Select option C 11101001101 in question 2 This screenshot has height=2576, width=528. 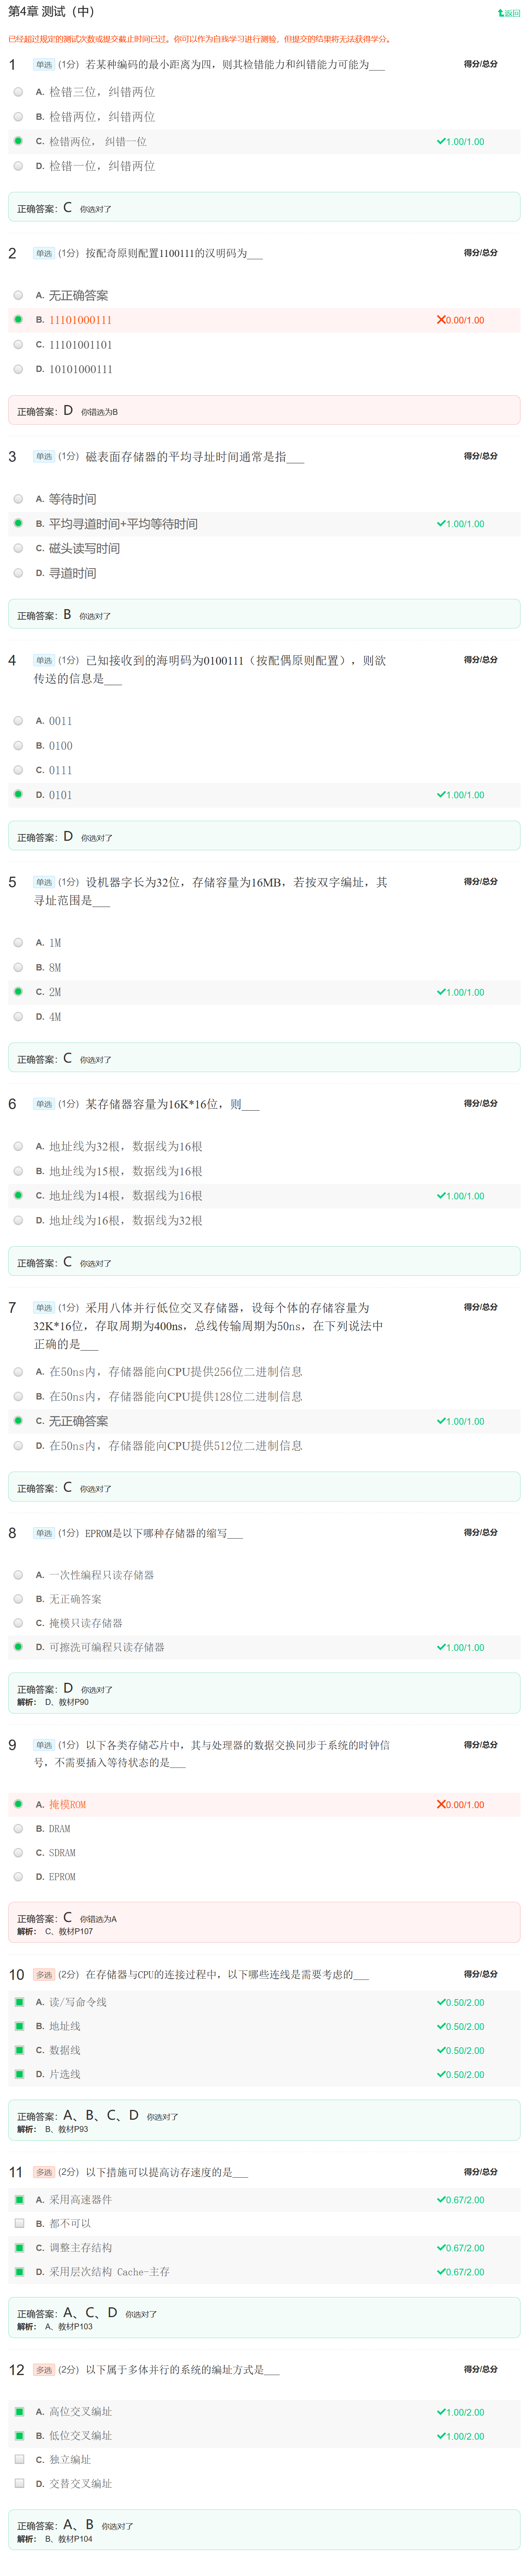click(18, 344)
